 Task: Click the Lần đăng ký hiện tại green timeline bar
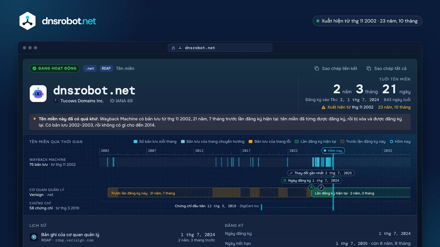pyautogui.click(x=361, y=192)
